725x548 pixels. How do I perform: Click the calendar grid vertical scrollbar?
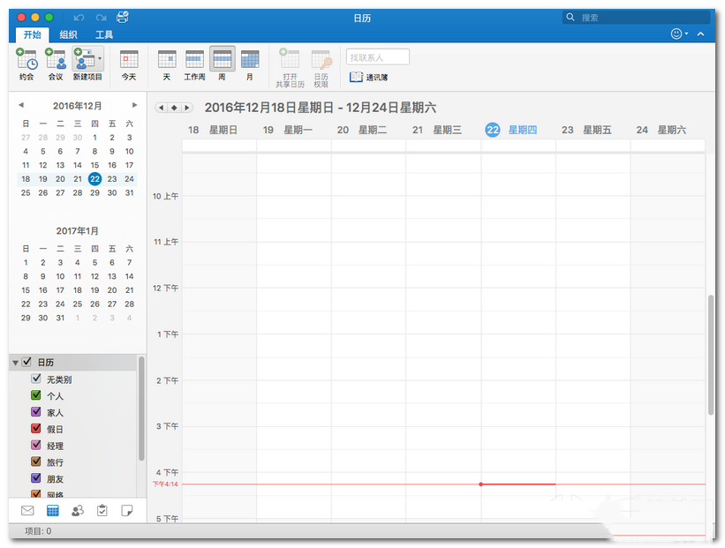coord(711,355)
